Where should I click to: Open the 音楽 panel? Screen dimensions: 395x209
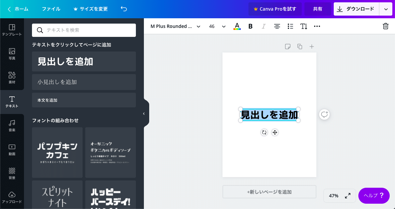click(x=12, y=125)
